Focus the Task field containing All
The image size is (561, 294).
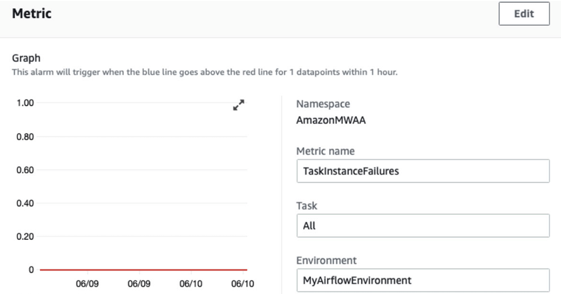423,226
